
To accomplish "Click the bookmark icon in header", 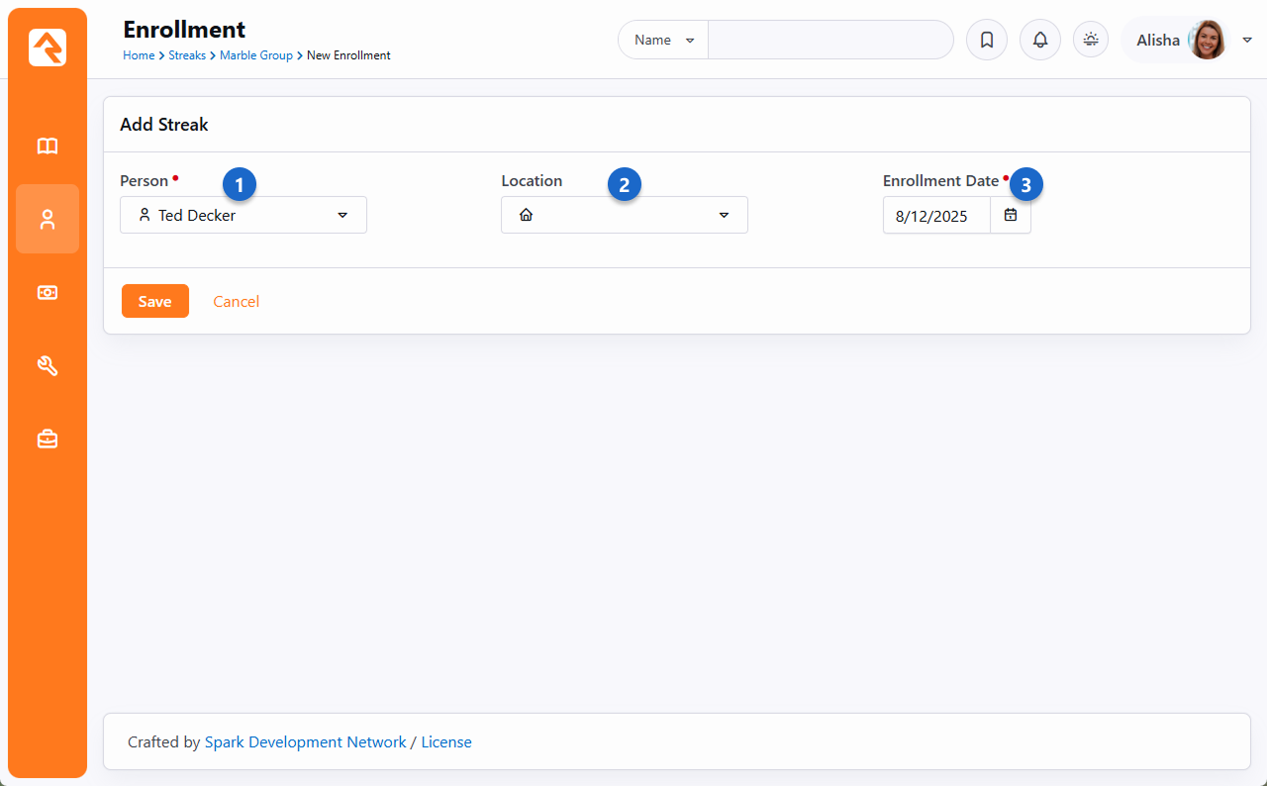I will [x=986, y=41].
